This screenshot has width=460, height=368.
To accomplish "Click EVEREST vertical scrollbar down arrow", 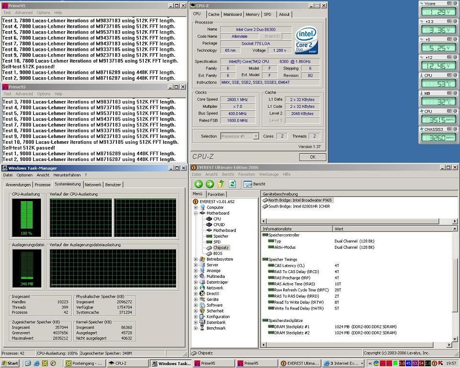I will (455, 339).
